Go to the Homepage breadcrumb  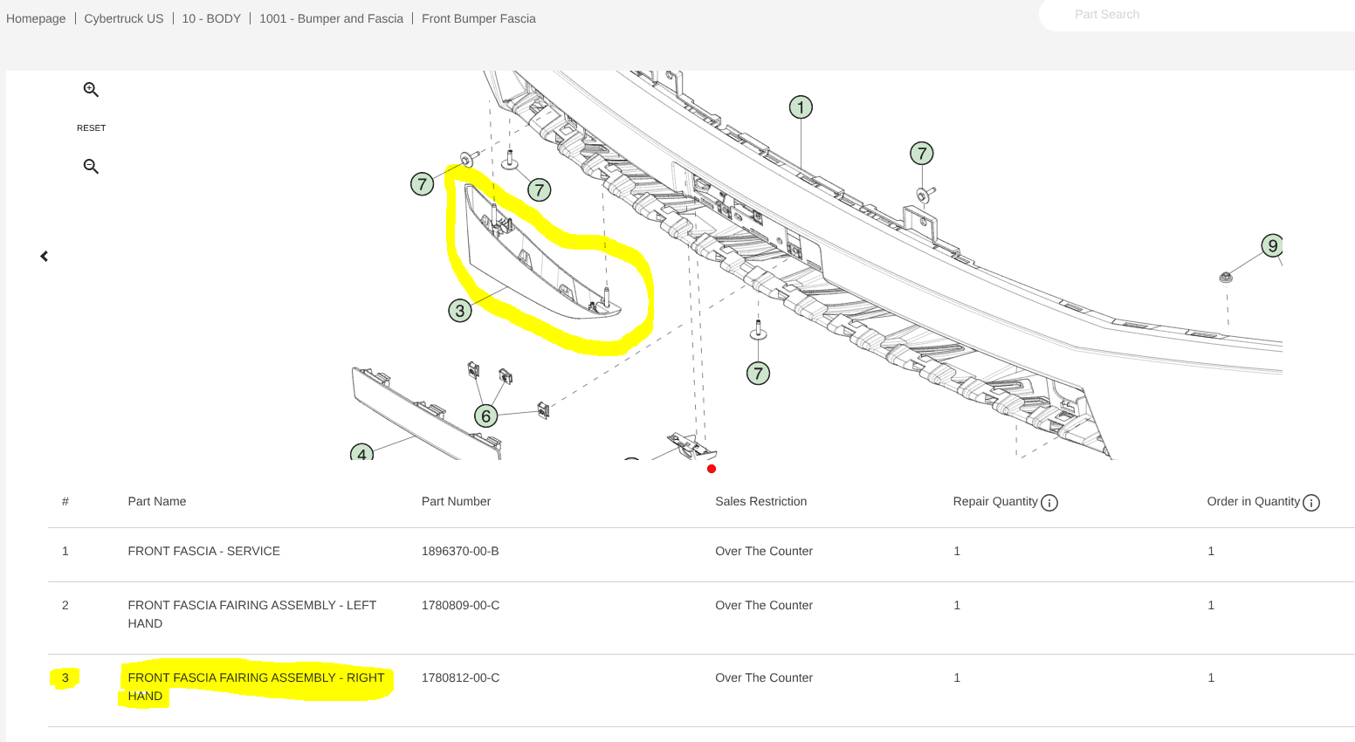click(x=36, y=18)
